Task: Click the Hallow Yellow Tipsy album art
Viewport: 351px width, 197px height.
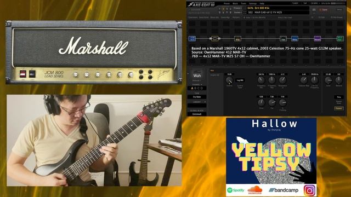Action: (x=271, y=151)
